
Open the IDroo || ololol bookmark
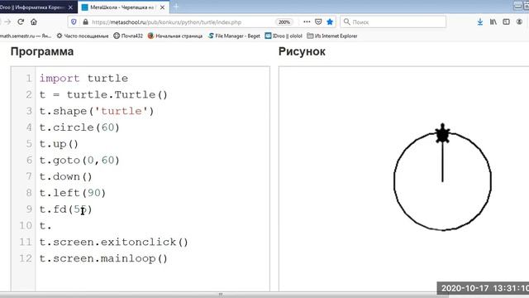284,36
